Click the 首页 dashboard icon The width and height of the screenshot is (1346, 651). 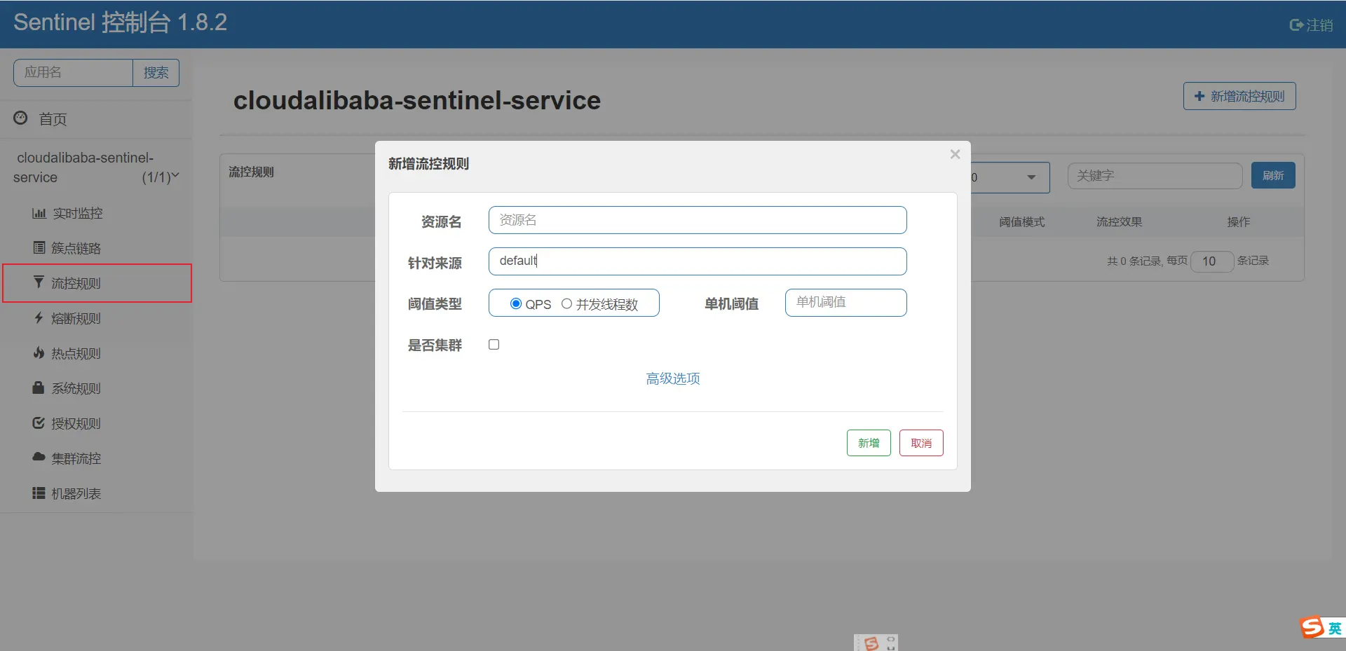point(20,118)
